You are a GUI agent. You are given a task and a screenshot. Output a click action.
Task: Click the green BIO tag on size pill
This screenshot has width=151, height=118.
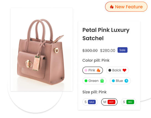click(130, 102)
